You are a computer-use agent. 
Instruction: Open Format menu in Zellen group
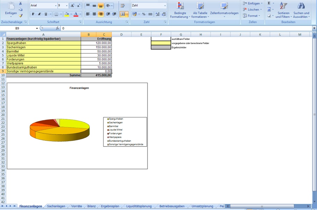click(x=251, y=16)
